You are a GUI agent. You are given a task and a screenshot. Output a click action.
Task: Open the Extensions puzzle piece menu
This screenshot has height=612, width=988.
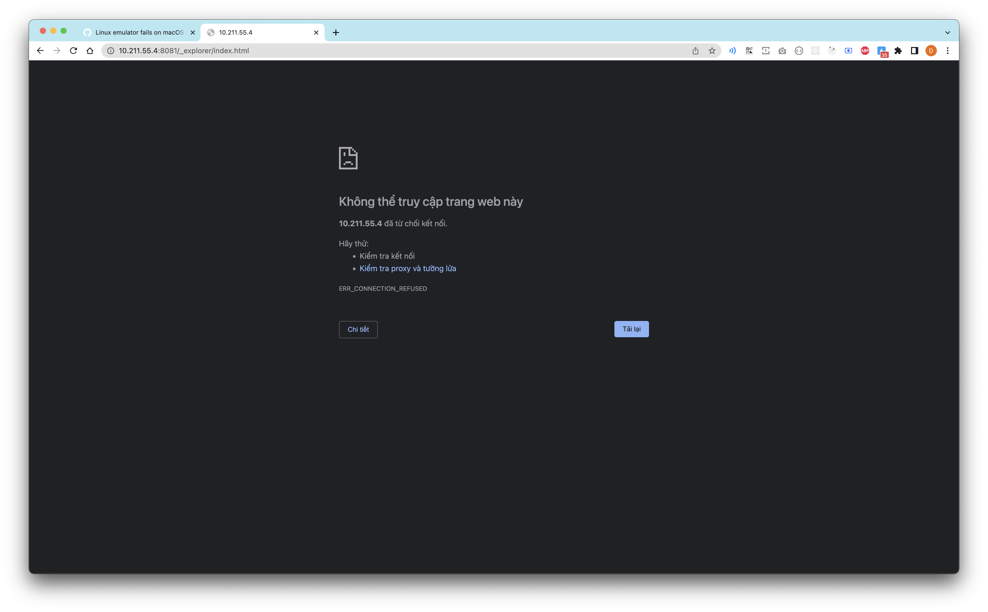click(898, 51)
